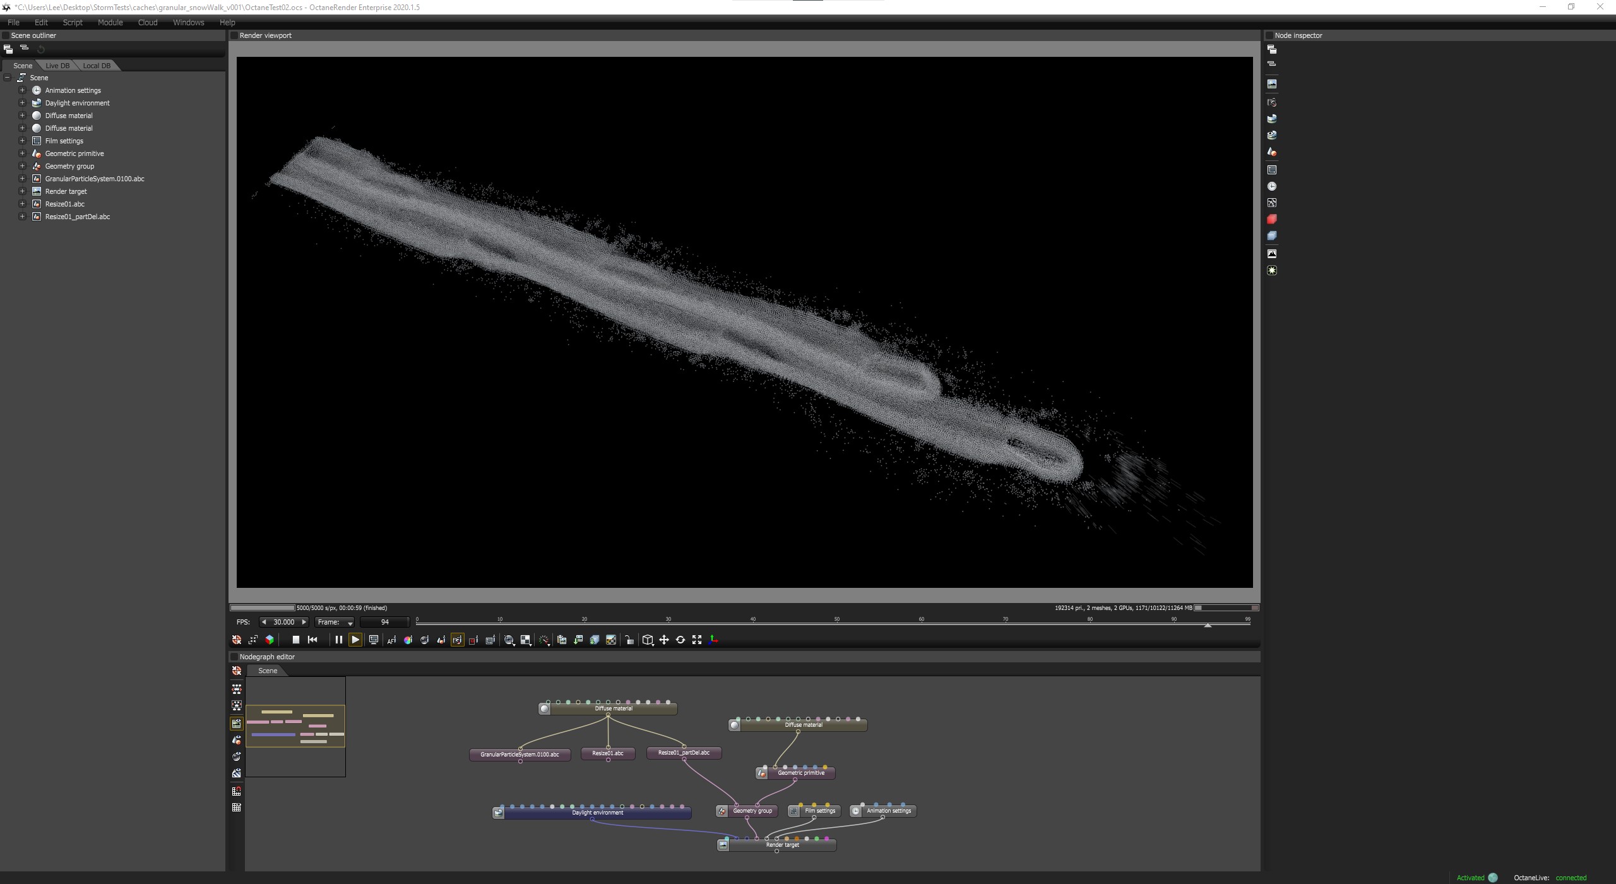The image size is (1616, 884).
Task: Click the stop render button
Action: coord(295,640)
